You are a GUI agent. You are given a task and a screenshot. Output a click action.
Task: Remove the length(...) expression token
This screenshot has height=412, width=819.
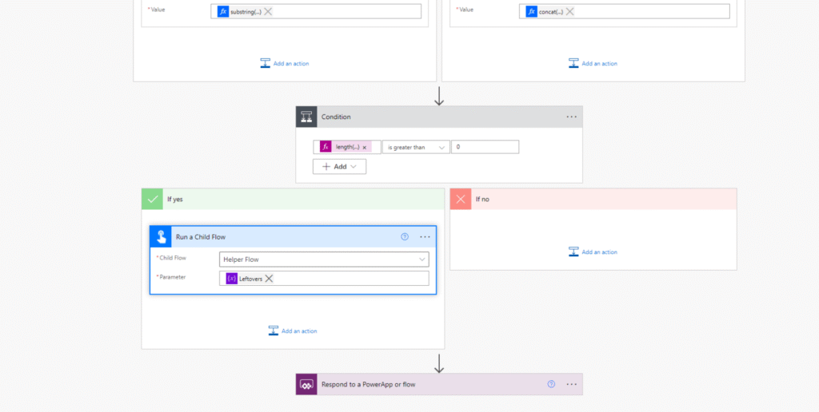pos(365,148)
